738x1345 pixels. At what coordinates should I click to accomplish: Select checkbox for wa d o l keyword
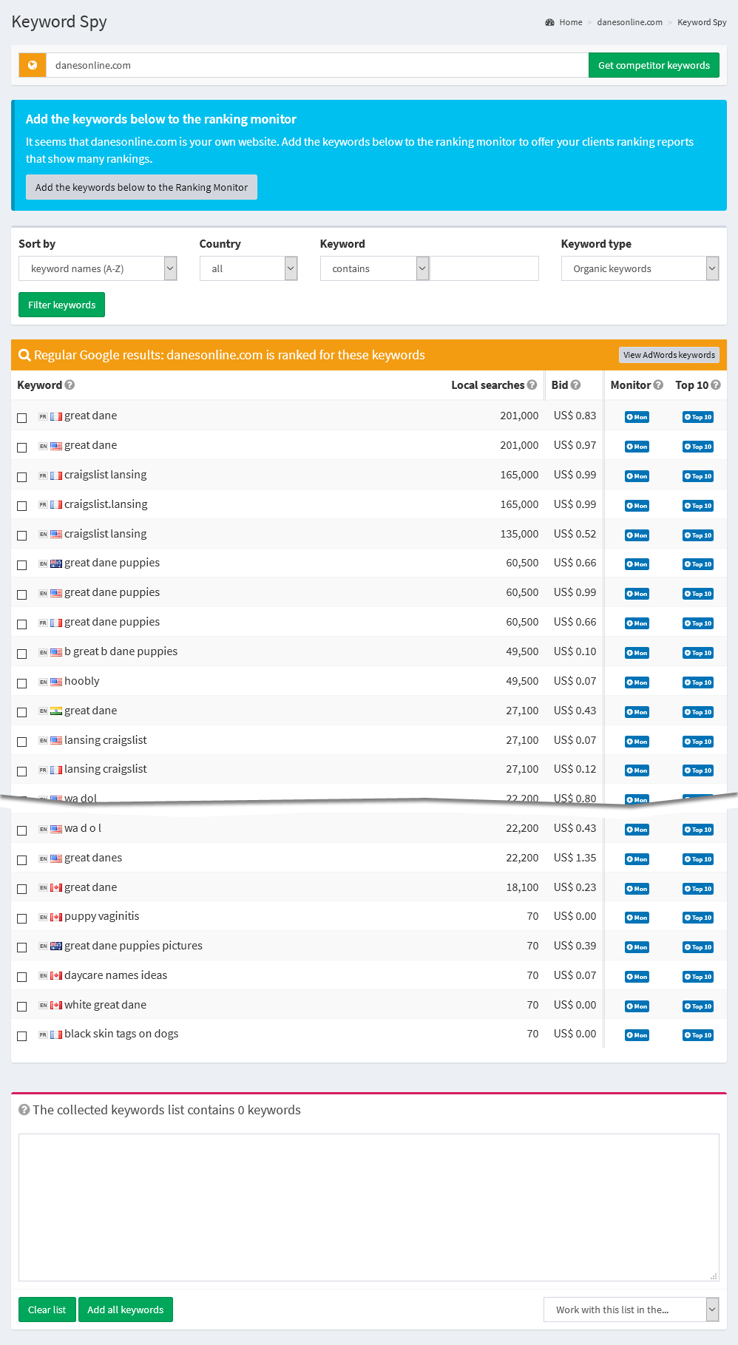(22, 830)
